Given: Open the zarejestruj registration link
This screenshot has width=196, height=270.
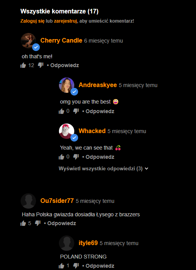Looking at the screenshot, I should click(x=65, y=21).
